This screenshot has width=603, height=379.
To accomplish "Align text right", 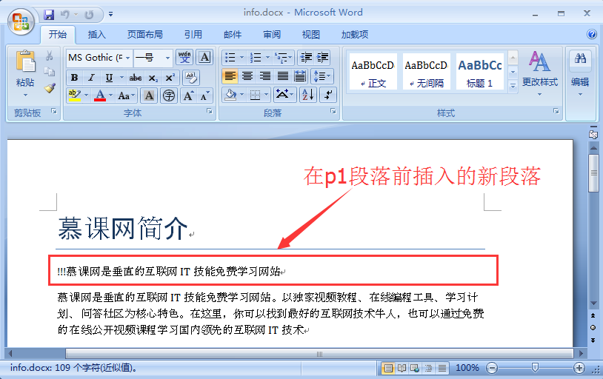I will click(x=265, y=76).
